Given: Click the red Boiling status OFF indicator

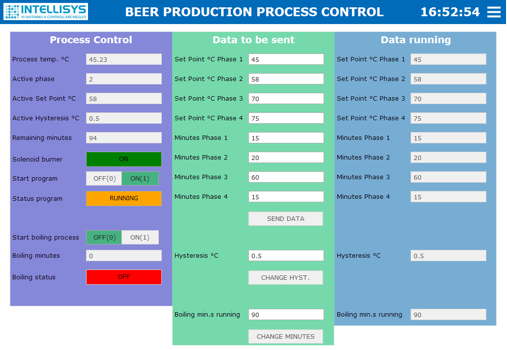Looking at the screenshot, I should pos(123,277).
